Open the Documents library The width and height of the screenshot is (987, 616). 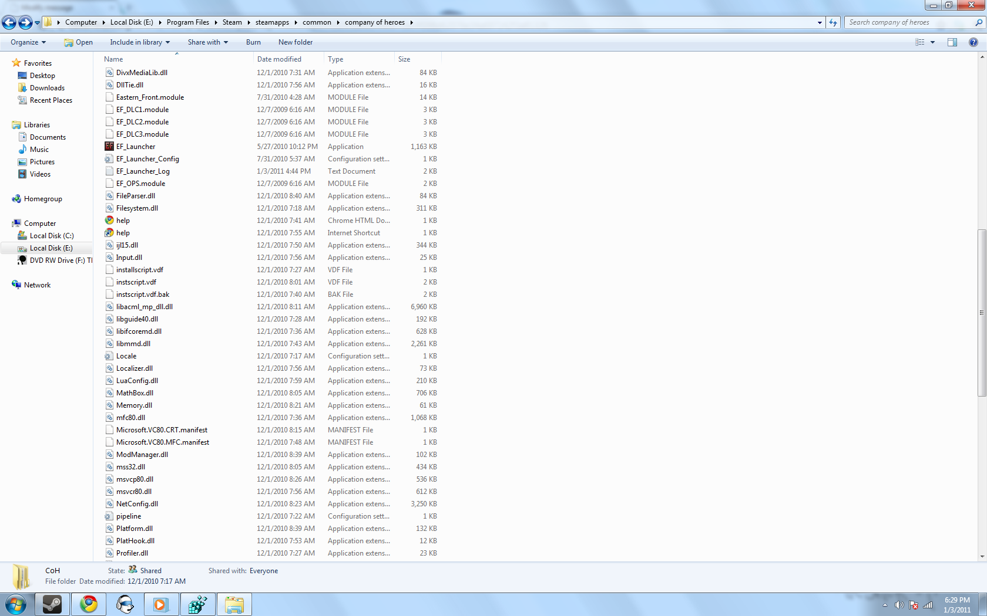click(48, 137)
